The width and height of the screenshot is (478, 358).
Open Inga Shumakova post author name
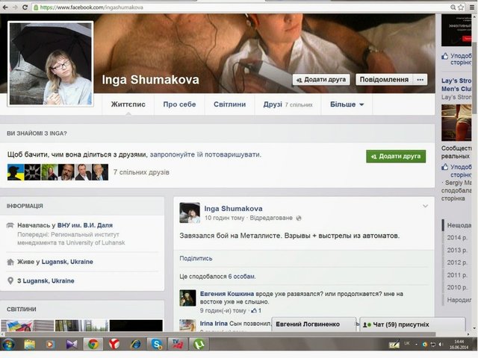click(x=233, y=209)
